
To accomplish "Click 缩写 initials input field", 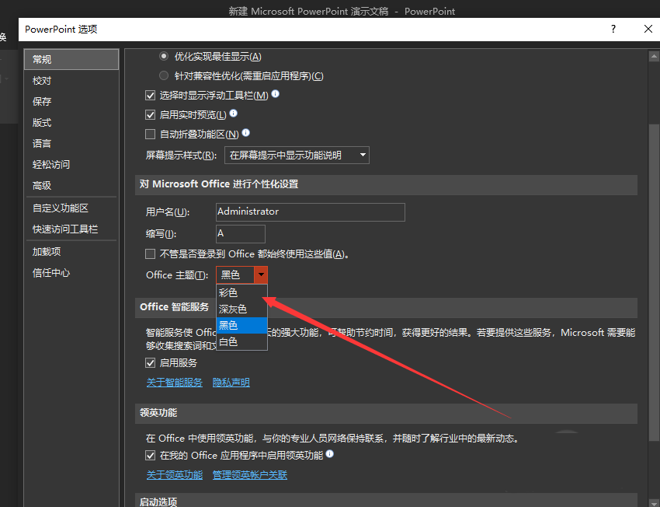I will tap(241, 234).
